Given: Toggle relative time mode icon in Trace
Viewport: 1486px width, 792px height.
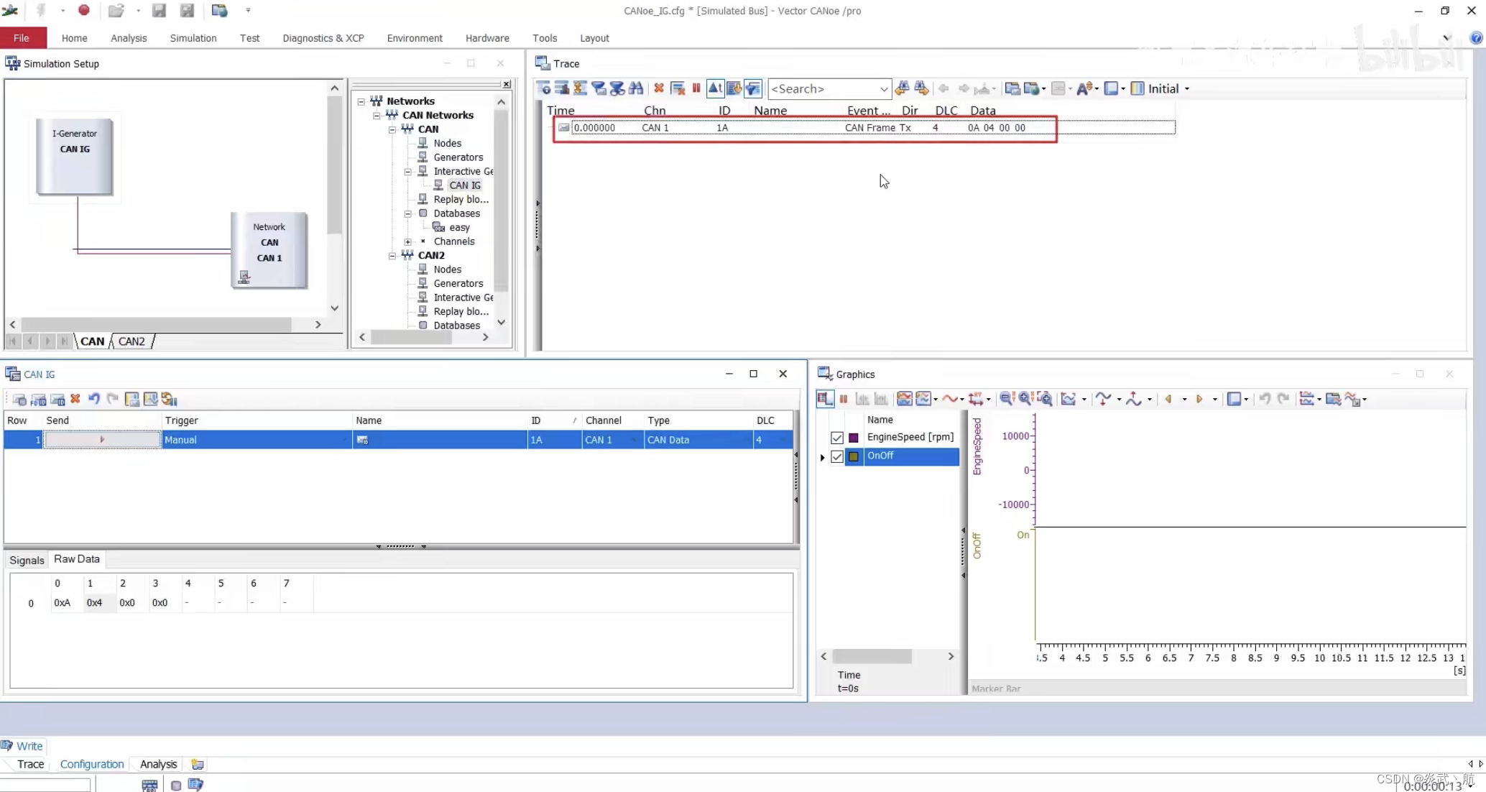Looking at the screenshot, I should tap(715, 88).
